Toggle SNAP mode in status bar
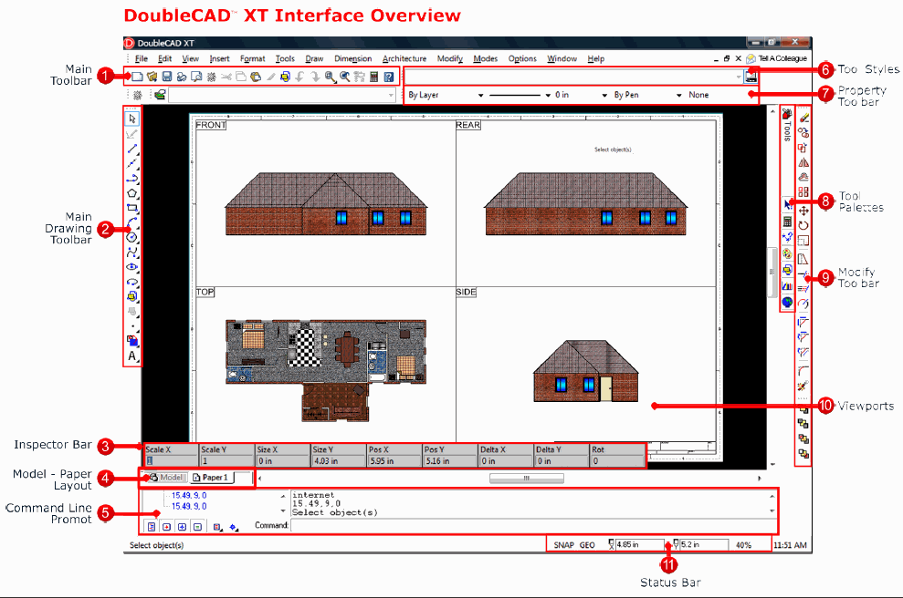The height and width of the screenshot is (598, 903). pos(563,545)
